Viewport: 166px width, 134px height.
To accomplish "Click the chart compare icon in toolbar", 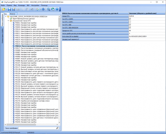I will click(37, 9).
